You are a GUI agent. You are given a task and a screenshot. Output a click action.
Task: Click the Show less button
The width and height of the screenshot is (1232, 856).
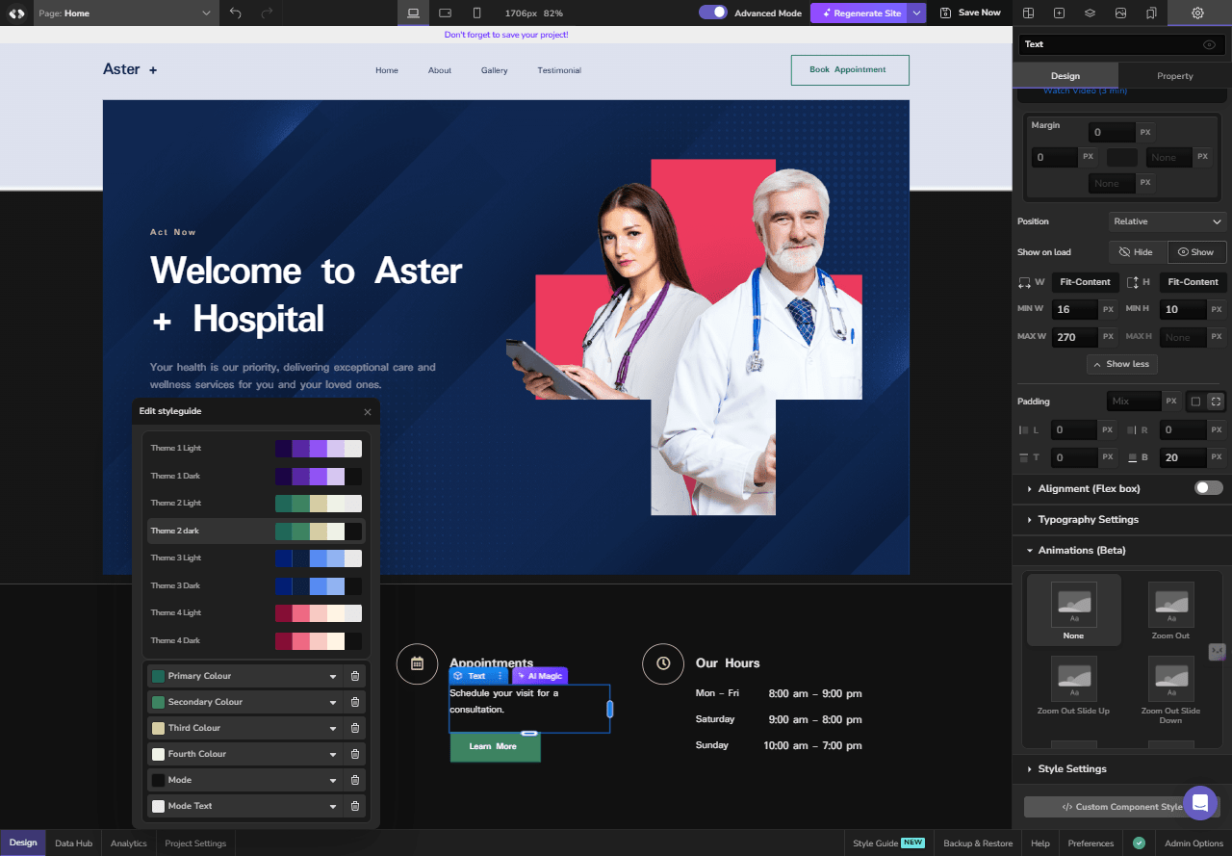tap(1121, 364)
